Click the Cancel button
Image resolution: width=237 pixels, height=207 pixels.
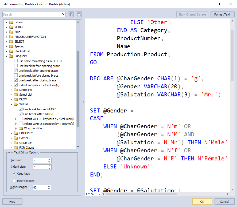click(x=224, y=202)
